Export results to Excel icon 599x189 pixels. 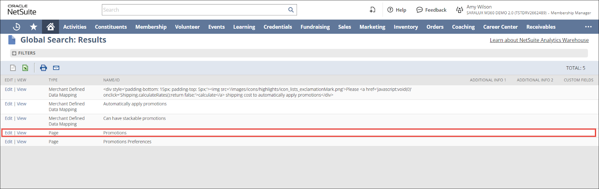coord(25,68)
